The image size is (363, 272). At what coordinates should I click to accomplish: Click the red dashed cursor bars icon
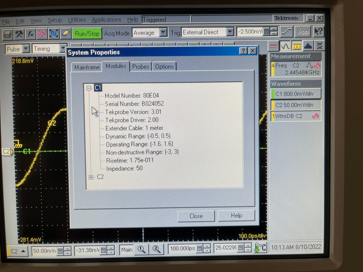[273, 46]
